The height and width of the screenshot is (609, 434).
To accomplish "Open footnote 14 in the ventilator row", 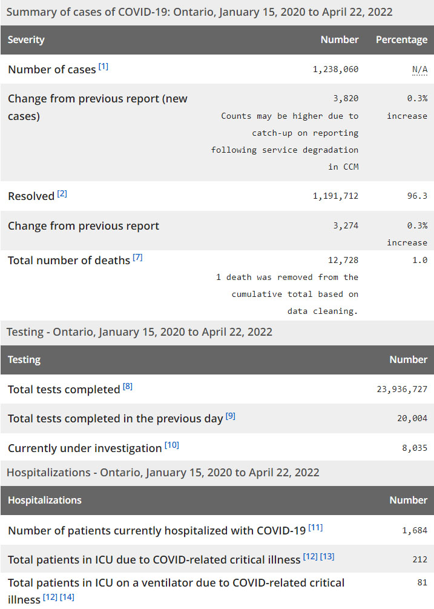I will (x=67, y=598).
